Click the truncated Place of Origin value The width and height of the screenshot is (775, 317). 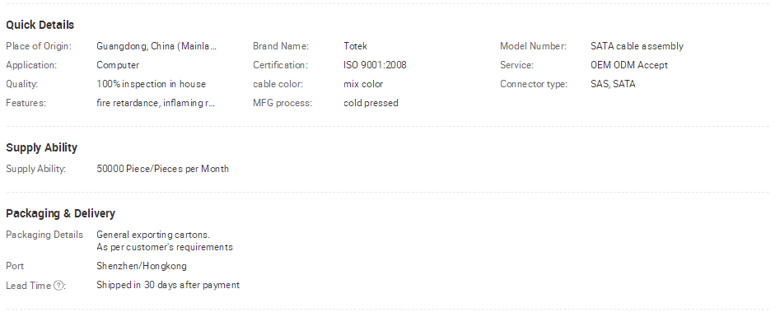click(156, 46)
